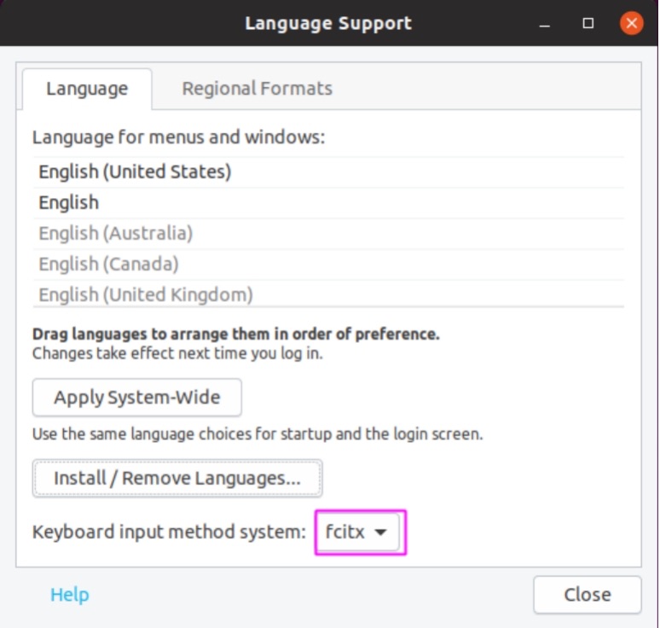Select English (Australia) in the list

[328, 233]
